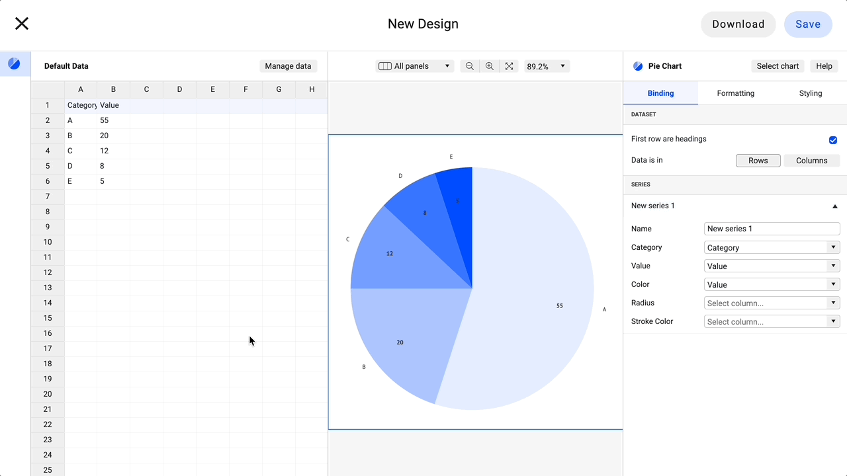
Task: Switch to the Formatting tab
Action: (x=735, y=93)
